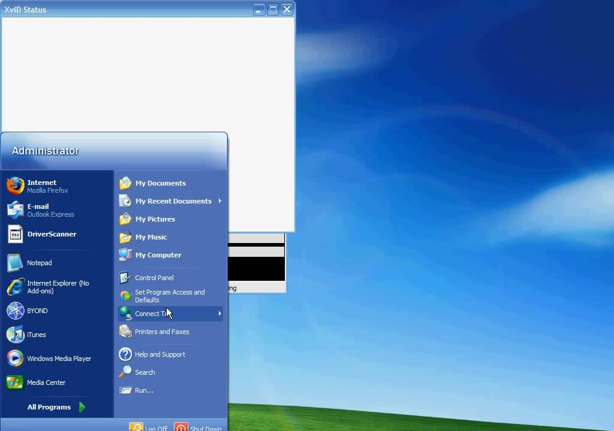Screen dimensions: 614x431
Task: Open the Outlook Express E-mail icon
Action: pos(15,210)
